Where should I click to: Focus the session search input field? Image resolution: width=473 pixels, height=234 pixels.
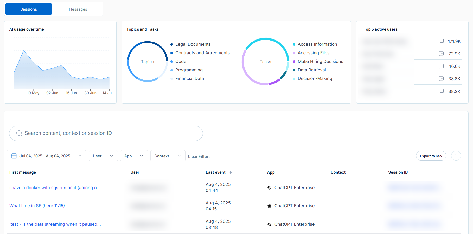[x=109, y=133]
